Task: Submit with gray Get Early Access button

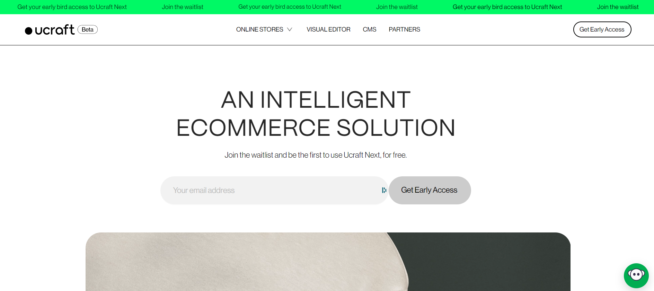Action: pyautogui.click(x=430, y=190)
